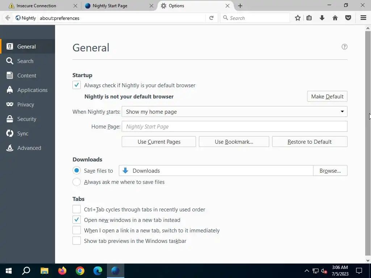Bookmark this page with star icon
The height and width of the screenshot is (278, 371).
click(x=298, y=18)
